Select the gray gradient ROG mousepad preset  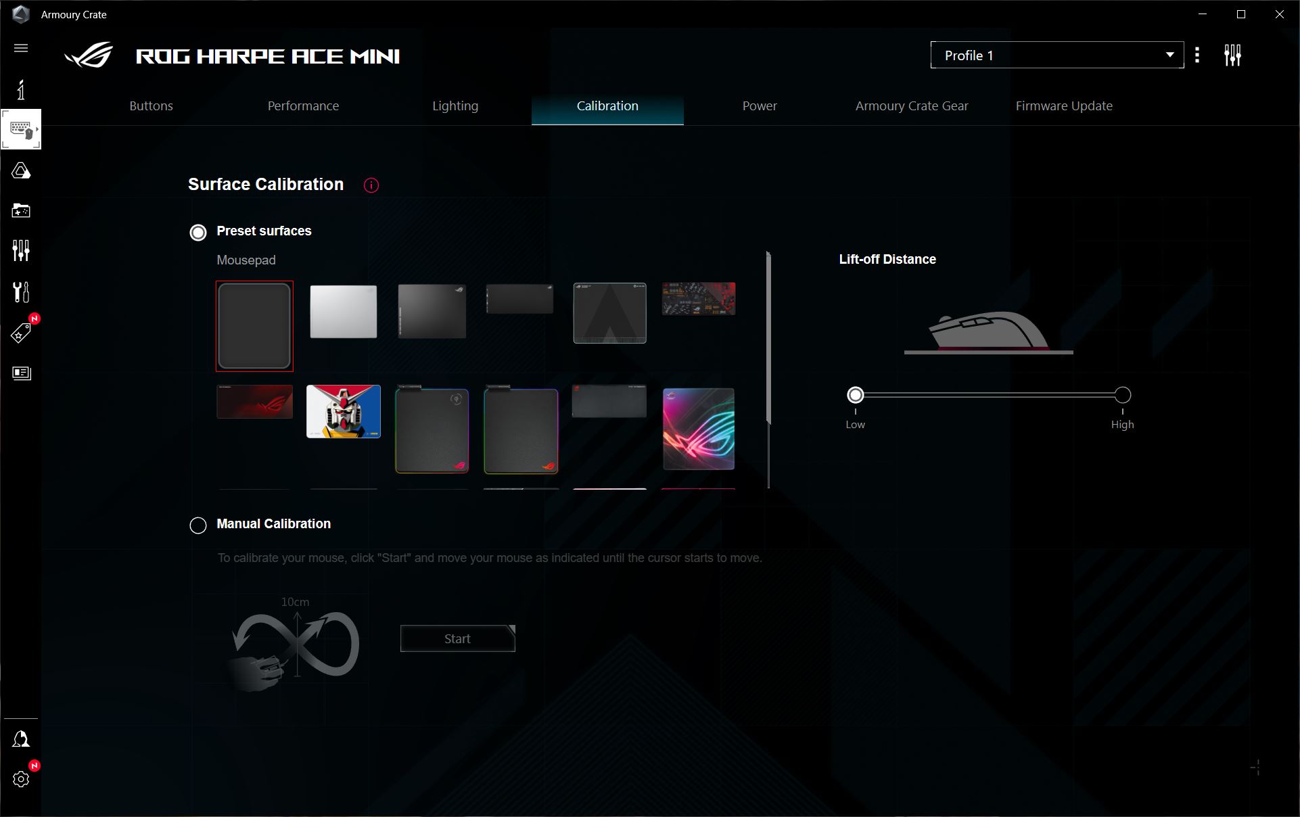click(432, 311)
